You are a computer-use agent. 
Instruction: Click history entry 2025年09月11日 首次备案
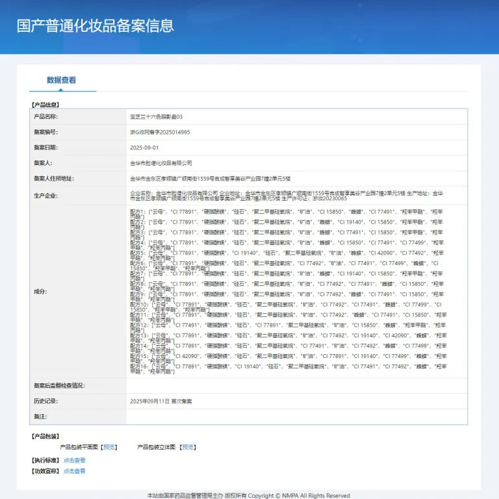[161, 402]
